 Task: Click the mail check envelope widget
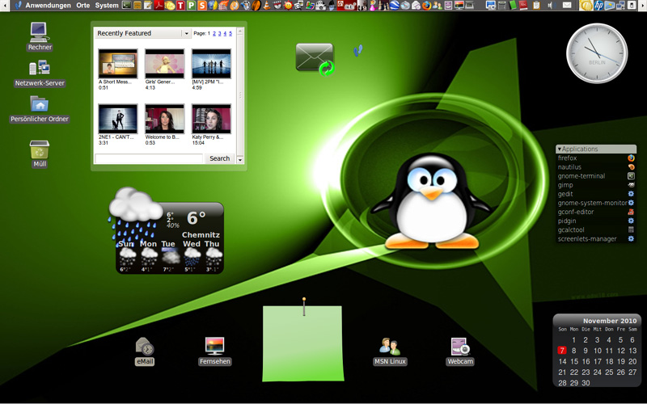click(x=315, y=59)
